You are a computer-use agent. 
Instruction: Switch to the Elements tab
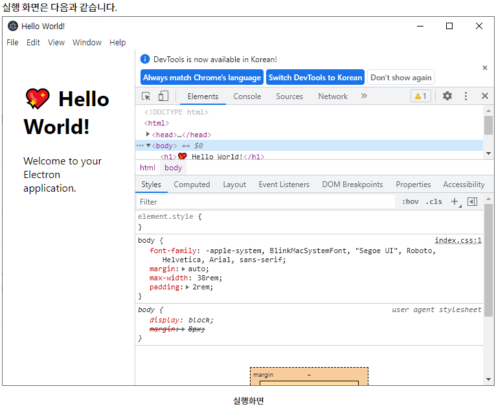coord(203,96)
